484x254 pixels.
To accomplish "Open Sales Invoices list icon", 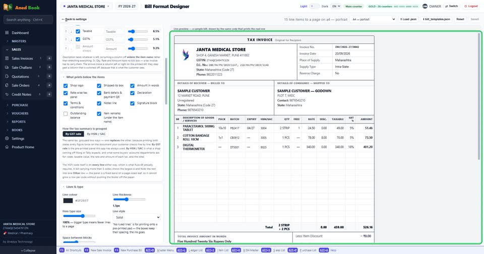I will 7,58.
